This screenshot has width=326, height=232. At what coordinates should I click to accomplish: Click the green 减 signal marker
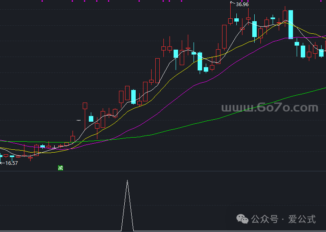pyautogui.click(x=61, y=168)
